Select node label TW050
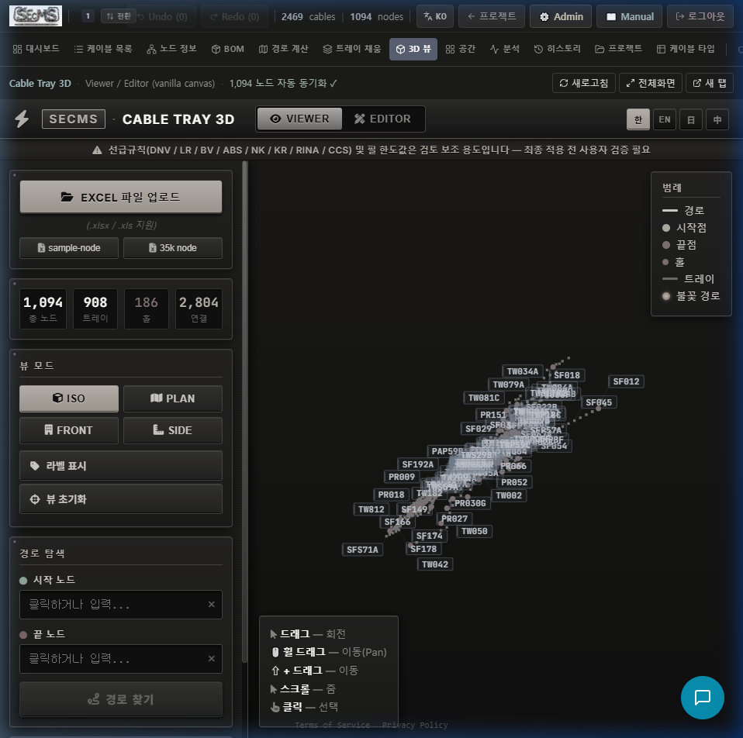This screenshot has height=738, width=743. pos(475,531)
